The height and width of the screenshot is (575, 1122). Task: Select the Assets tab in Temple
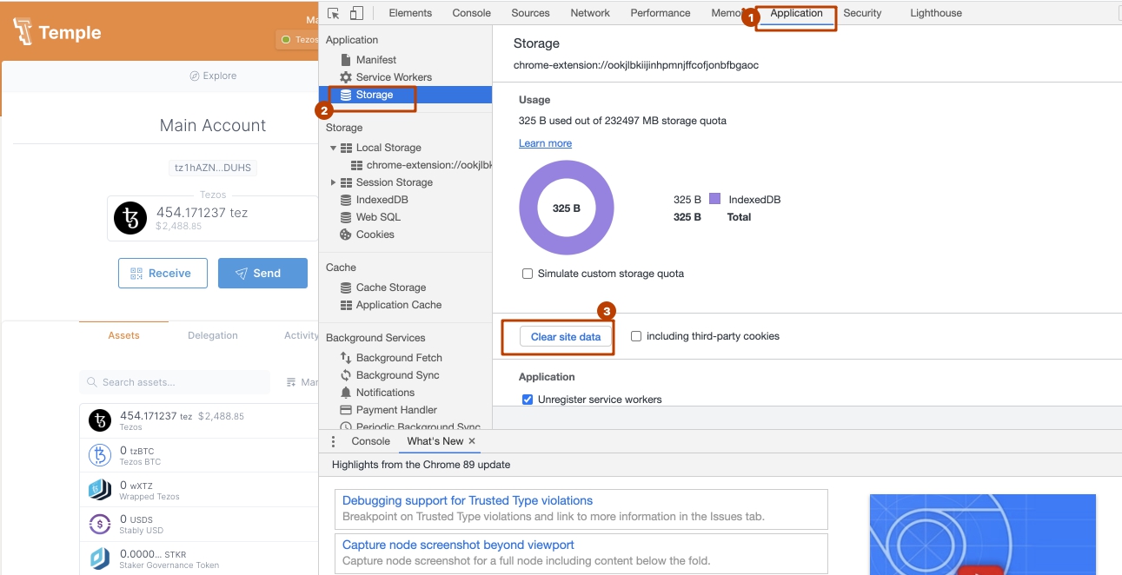point(123,335)
